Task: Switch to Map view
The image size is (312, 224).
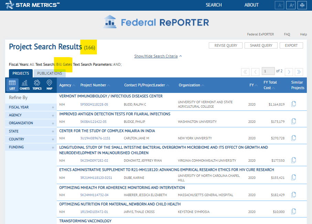Action: [x=49, y=85]
